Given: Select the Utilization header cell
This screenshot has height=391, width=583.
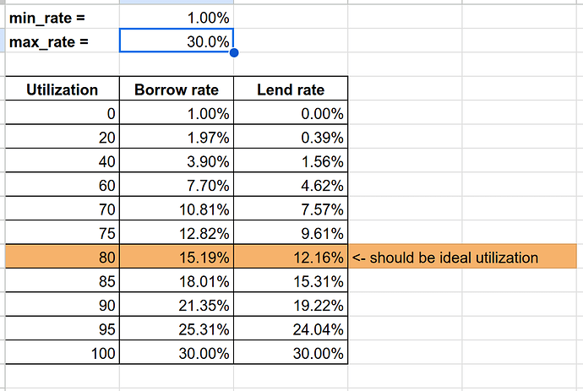Looking at the screenshot, I should 62,89.
